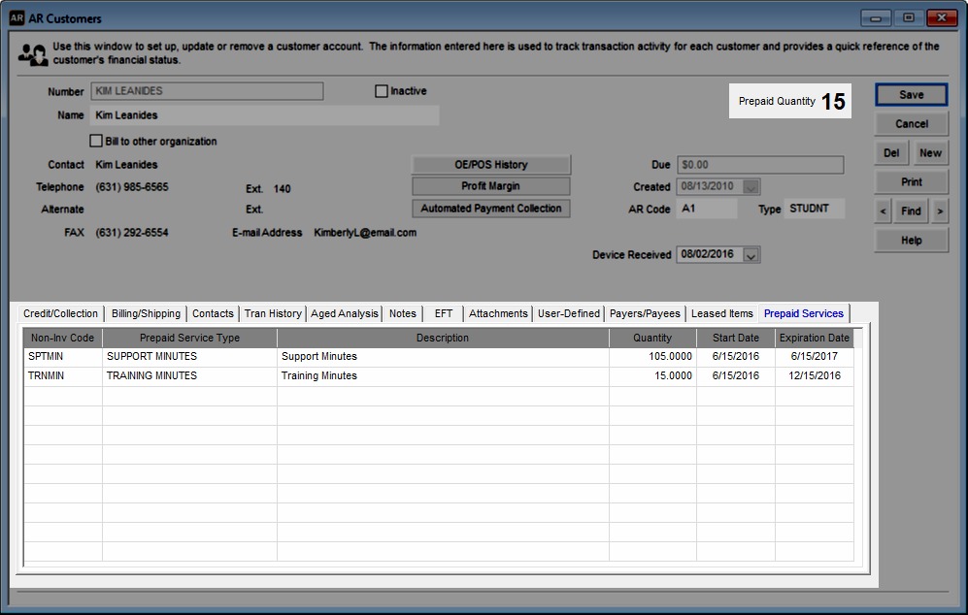Open Automated Payment Collection
Image resolution: width=968 pixels, height=615 pixels.
point(491,208)
